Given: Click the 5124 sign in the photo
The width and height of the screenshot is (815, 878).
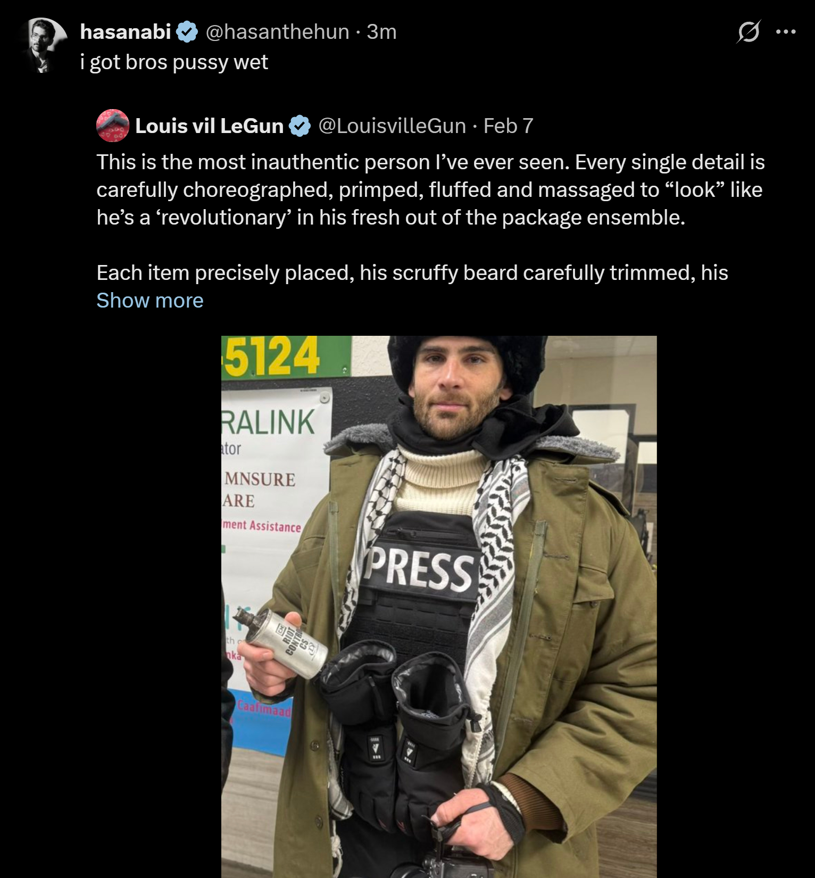Looking at the screenshot, I should point(271,357).
